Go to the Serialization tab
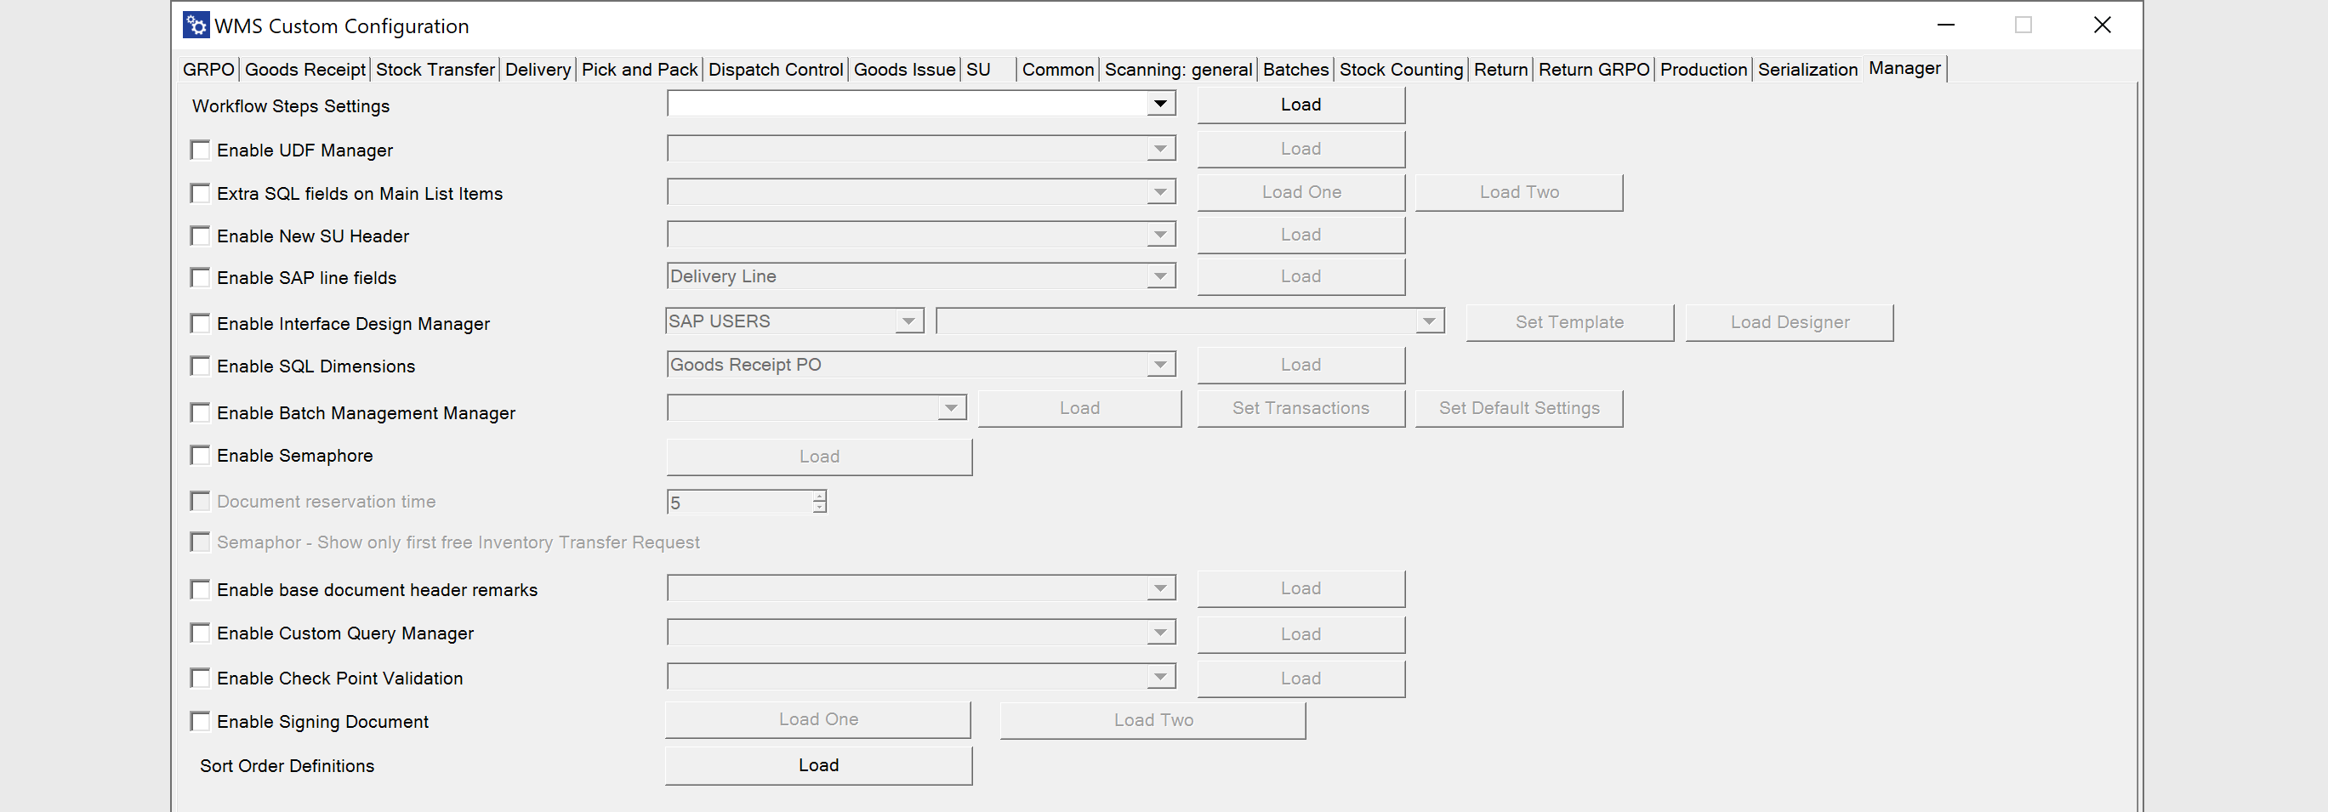 (x=1807, y=70)
